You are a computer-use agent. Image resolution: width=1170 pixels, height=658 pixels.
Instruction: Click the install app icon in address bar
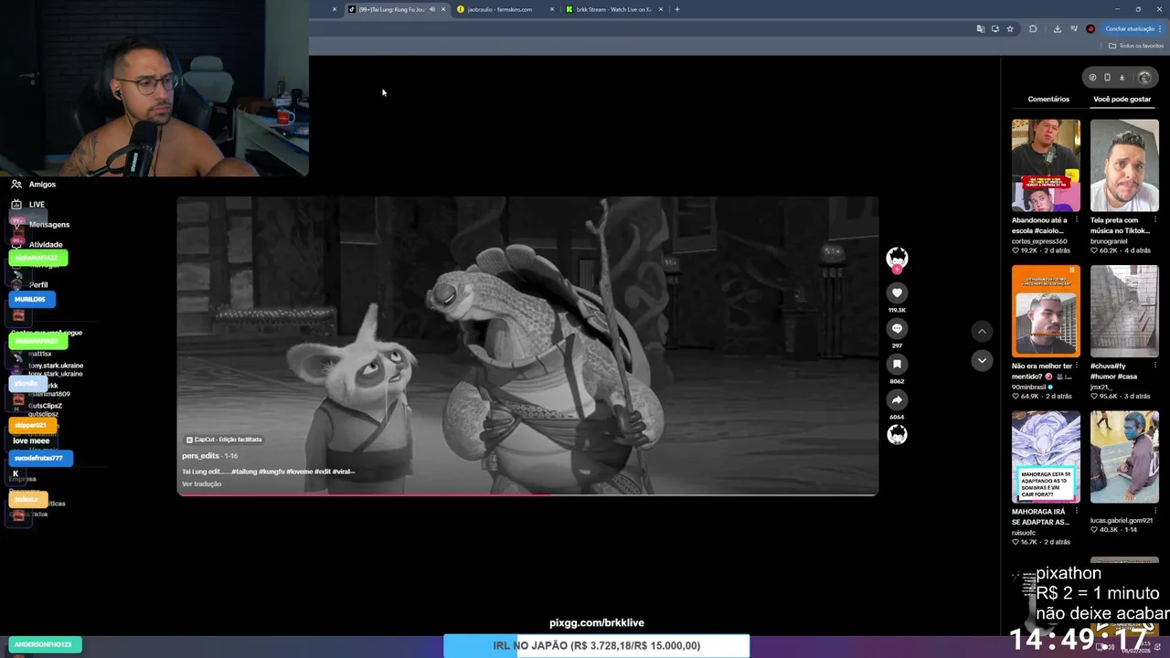coord(995,28)
